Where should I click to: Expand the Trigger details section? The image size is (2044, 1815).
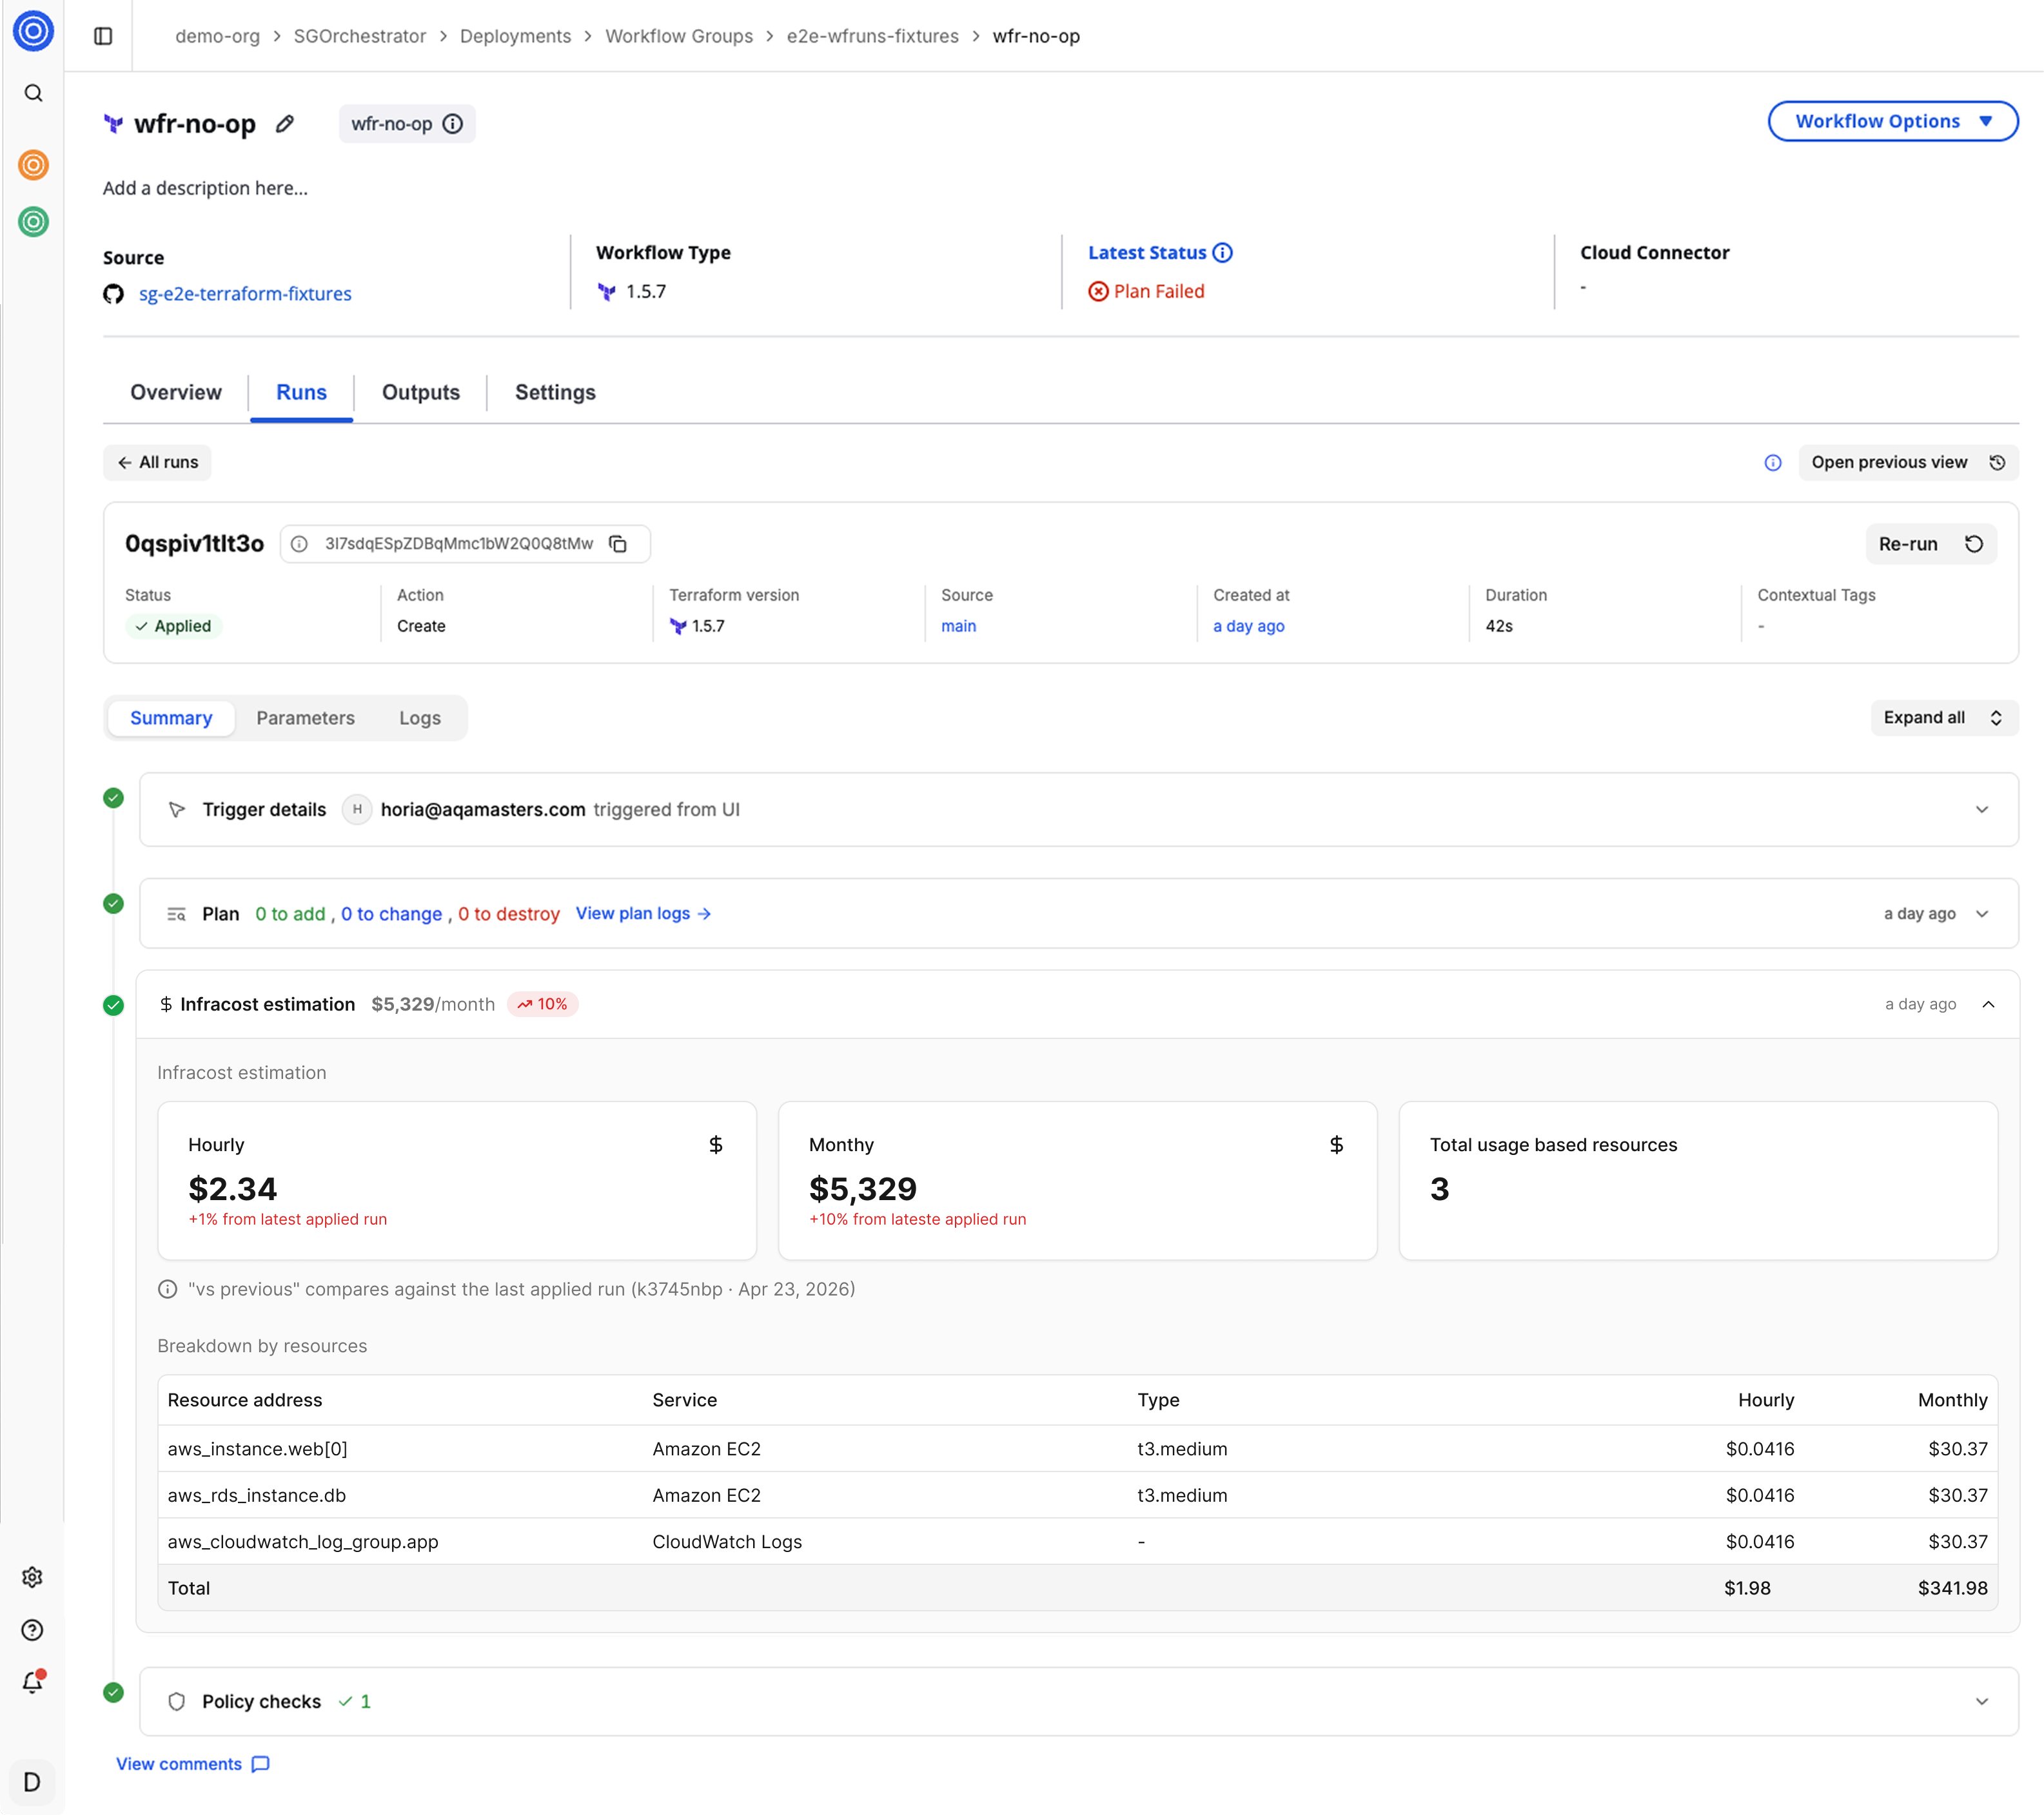point(1982,810)
